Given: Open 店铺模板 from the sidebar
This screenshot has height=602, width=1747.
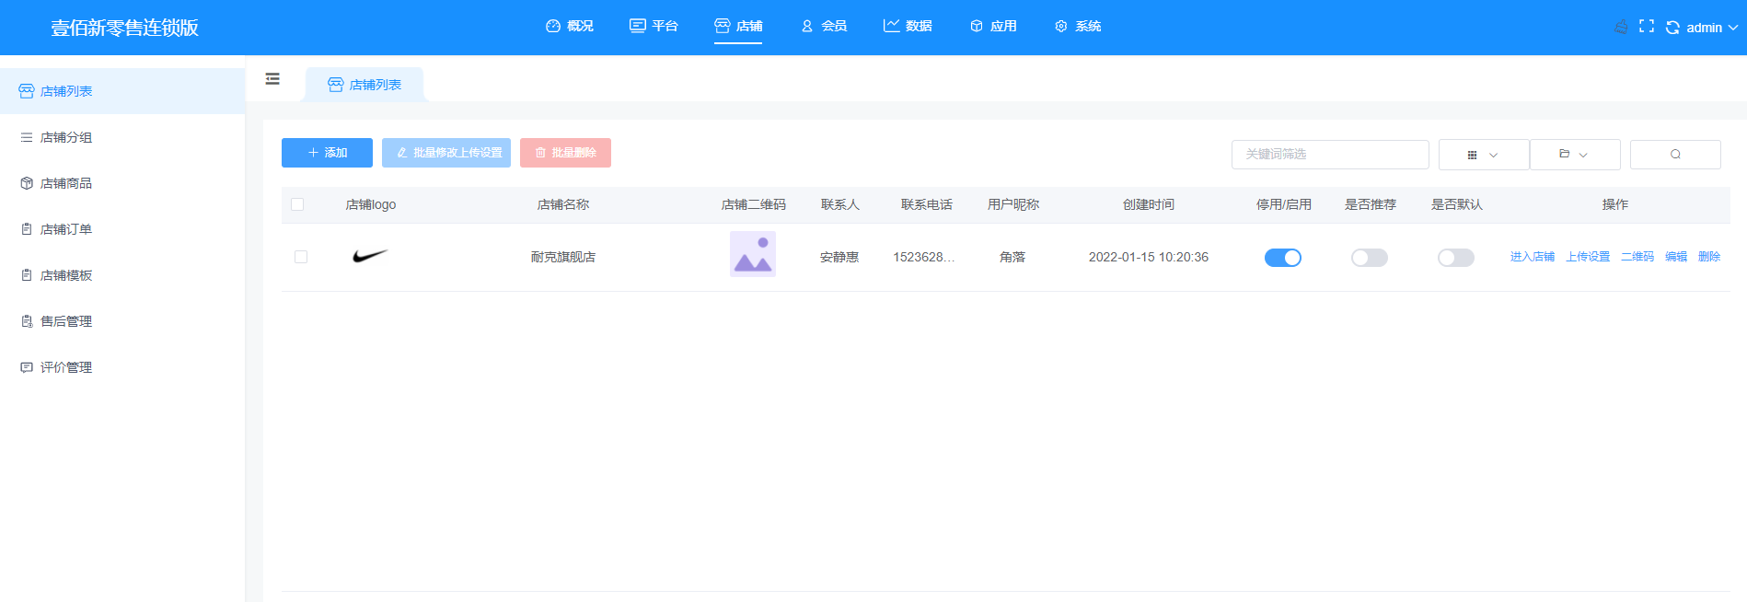Looking at the screenshot, I should (x=122, y=275).
